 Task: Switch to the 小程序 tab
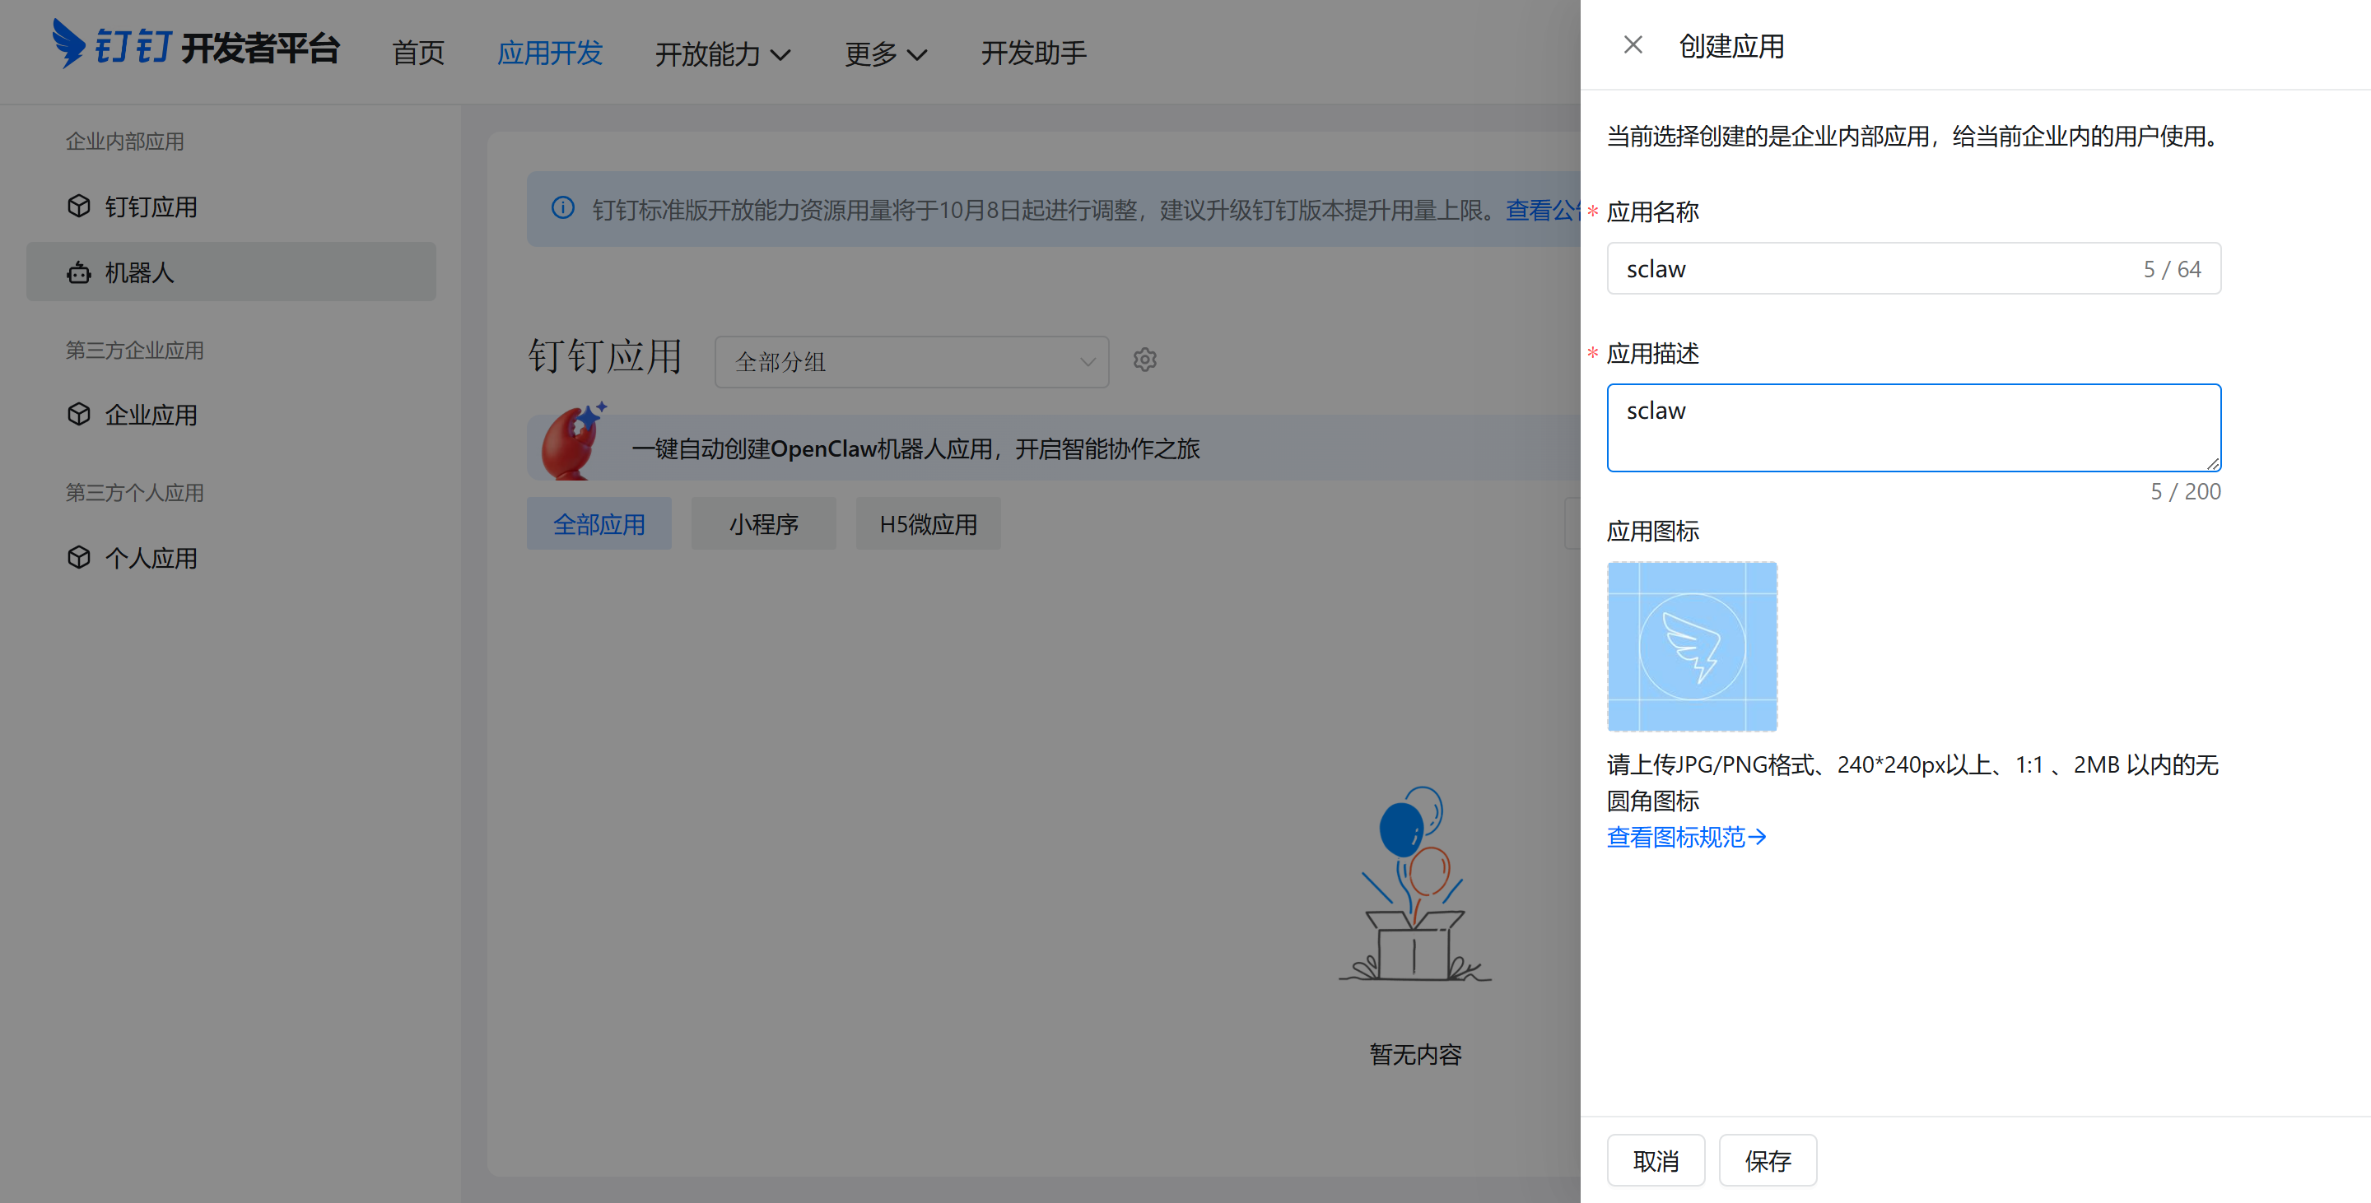coord(763,524)
